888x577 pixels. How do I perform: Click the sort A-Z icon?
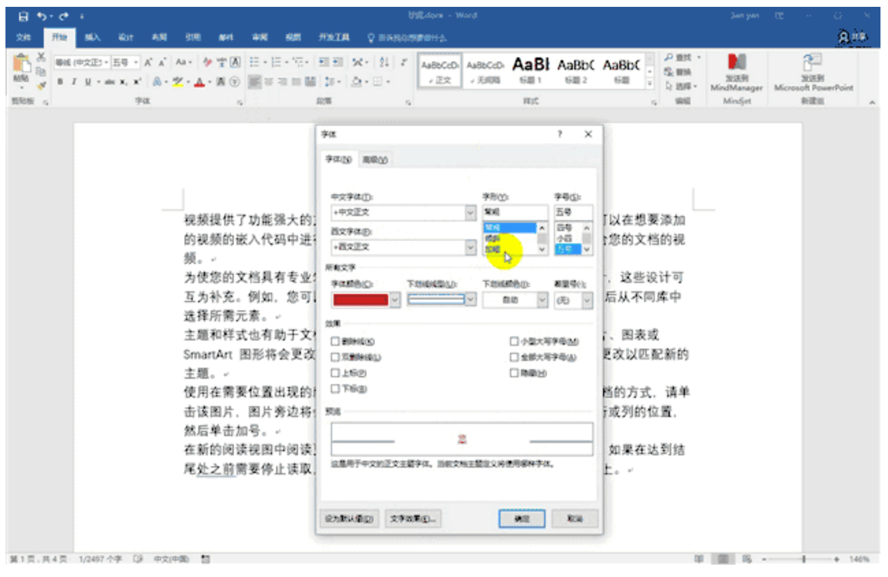click(384, 62)
